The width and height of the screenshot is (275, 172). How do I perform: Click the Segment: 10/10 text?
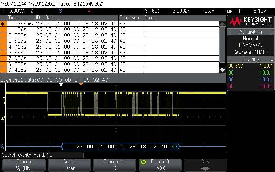point(251,52)
